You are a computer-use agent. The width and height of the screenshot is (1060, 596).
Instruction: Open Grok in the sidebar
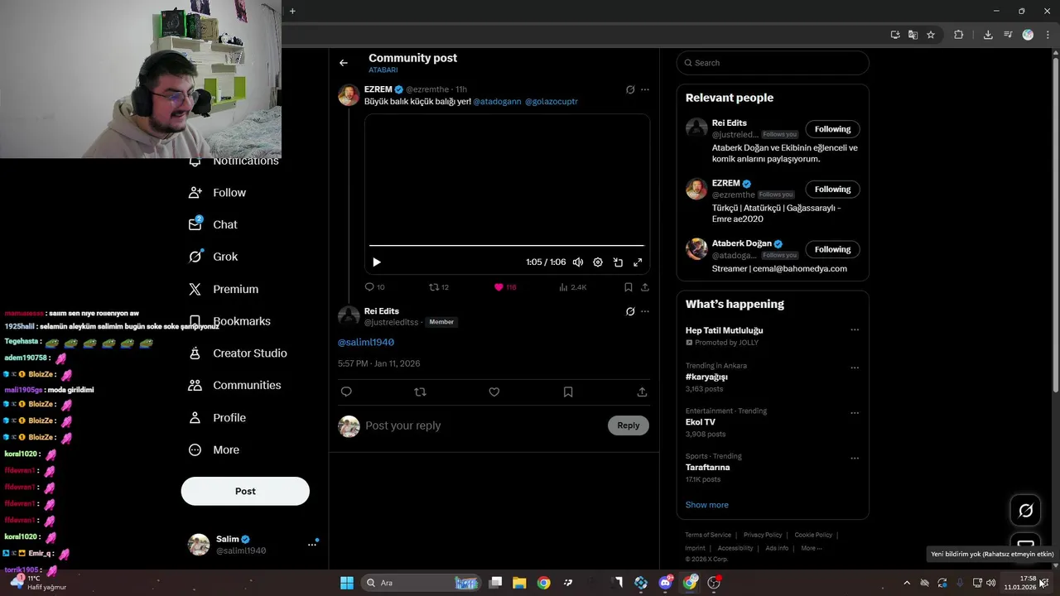click(214, 257)
